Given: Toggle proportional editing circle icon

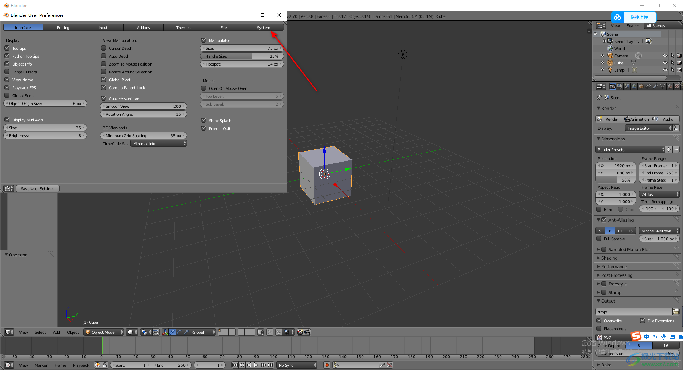Looking at the screenshot, I should (x=270, y=332).
